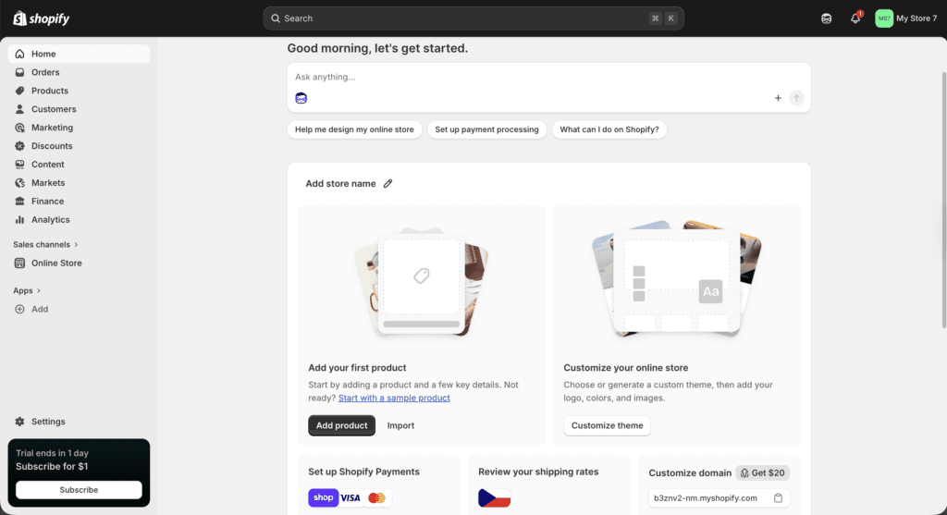Image resolution: width=947 pixels, height=515 pixels.
Task: Click the Shop Pay logo
Action: [323, 497]
